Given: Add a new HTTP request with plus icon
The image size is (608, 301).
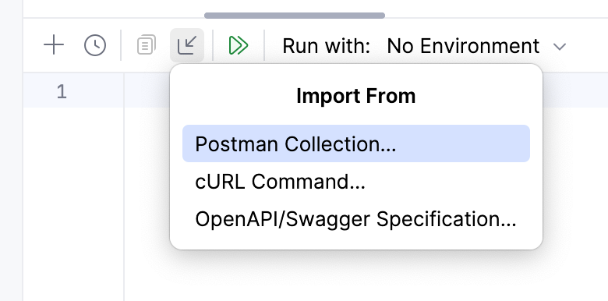Looking at the screenshot, I should coord(54,45).
